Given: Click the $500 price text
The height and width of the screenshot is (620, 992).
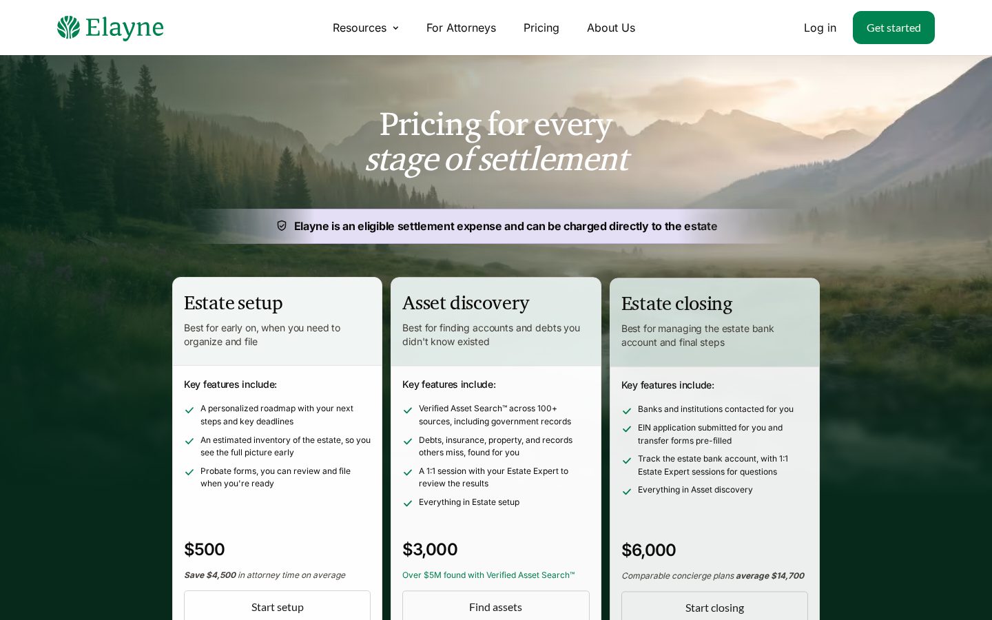Looking at the screenshot, I should (205, 549).
